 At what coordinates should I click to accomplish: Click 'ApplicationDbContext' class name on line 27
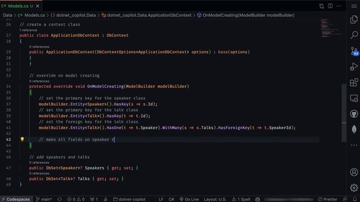click(x=75, y=35)
